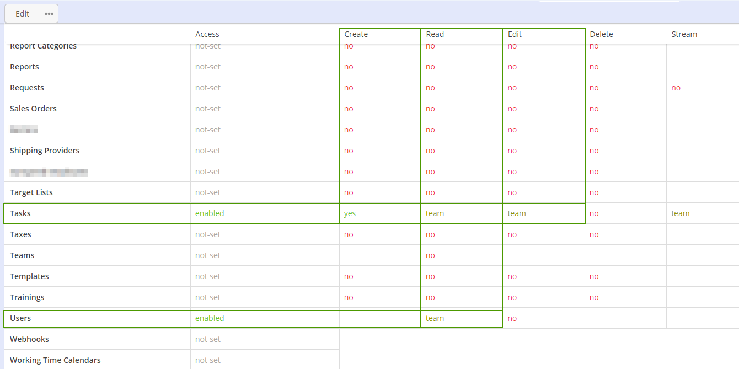
Task: Click the Edit button in the top toolbar
Action: 22,14
